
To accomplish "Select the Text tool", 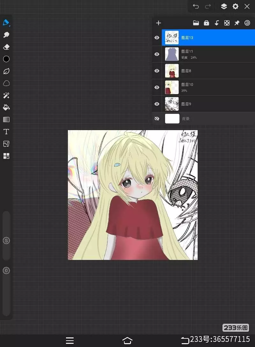I will pyautogui.click(x=6, y=132).
